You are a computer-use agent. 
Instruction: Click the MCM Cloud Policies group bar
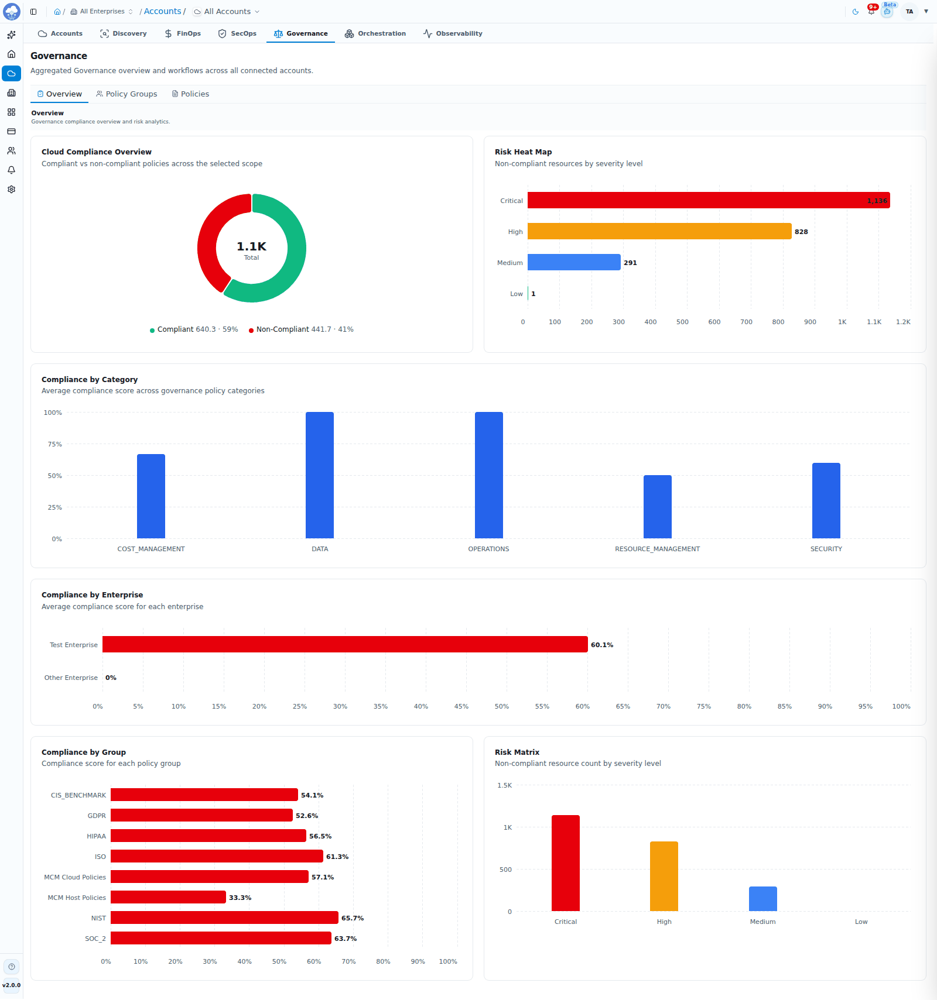(210, 877)
